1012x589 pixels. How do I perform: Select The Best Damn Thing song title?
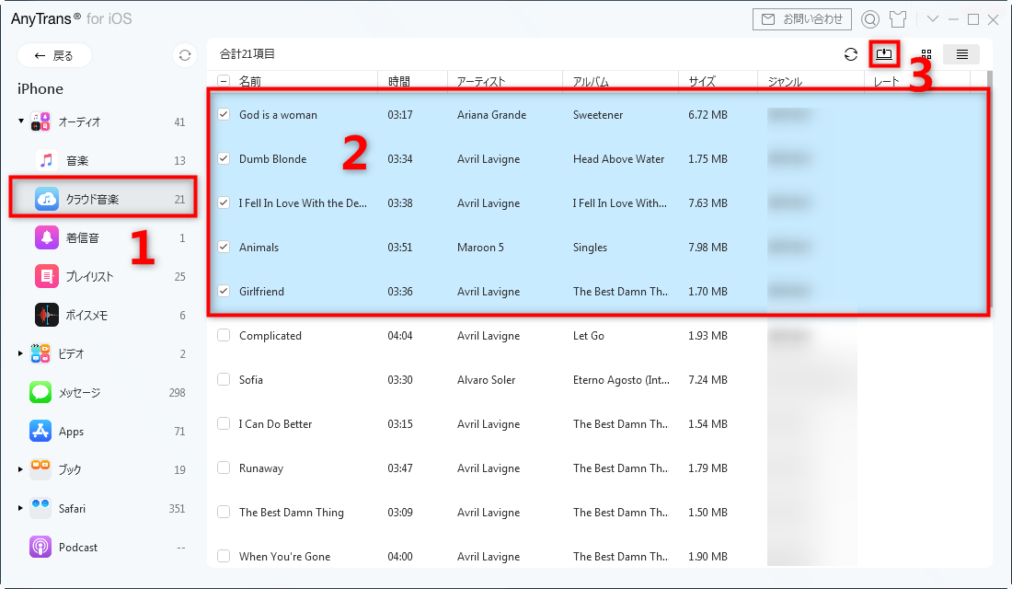(291, 512)
